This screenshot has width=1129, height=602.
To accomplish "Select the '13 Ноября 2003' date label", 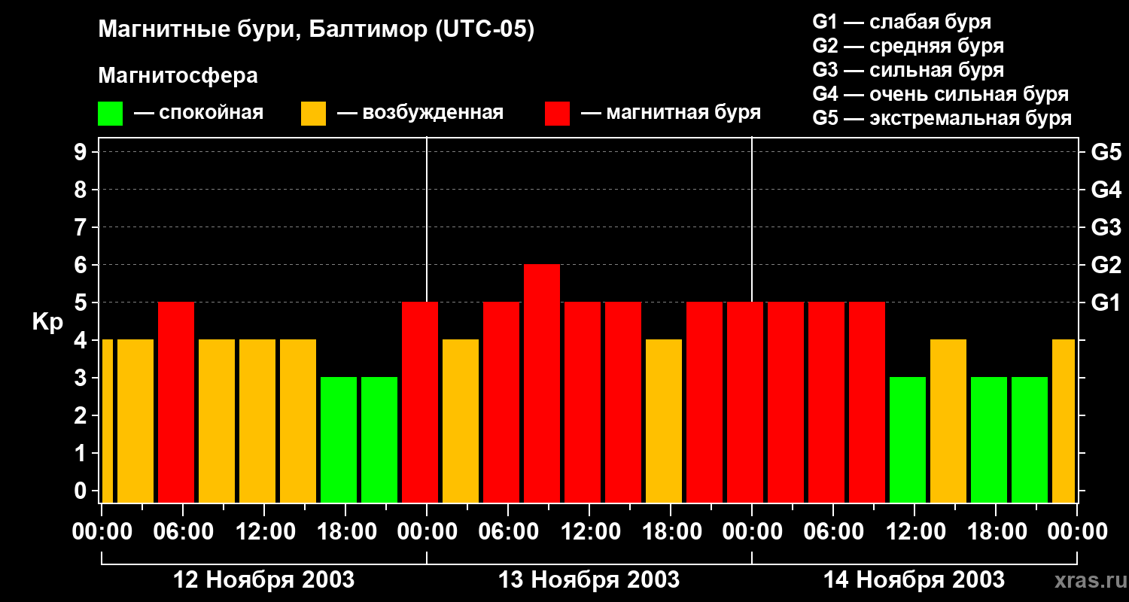I will coord(589,580).
